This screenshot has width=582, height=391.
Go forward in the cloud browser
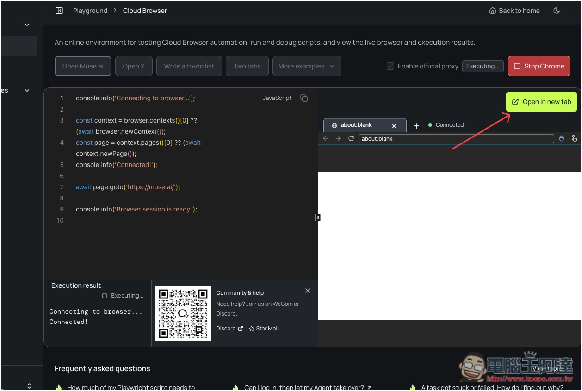click(x=338, y=138)
